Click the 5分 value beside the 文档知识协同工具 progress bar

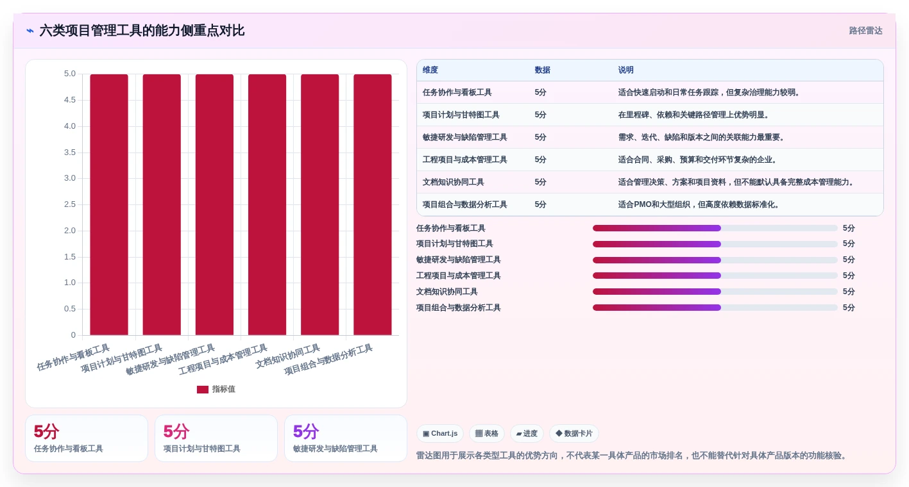849,292
